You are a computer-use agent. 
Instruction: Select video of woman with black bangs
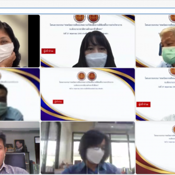[87, 41]
